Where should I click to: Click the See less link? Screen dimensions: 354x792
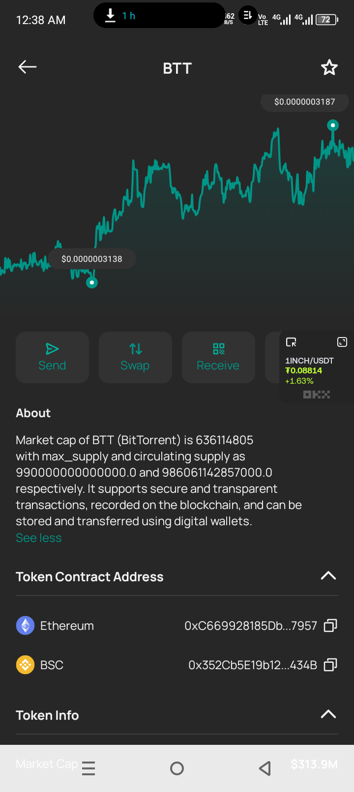39,537
